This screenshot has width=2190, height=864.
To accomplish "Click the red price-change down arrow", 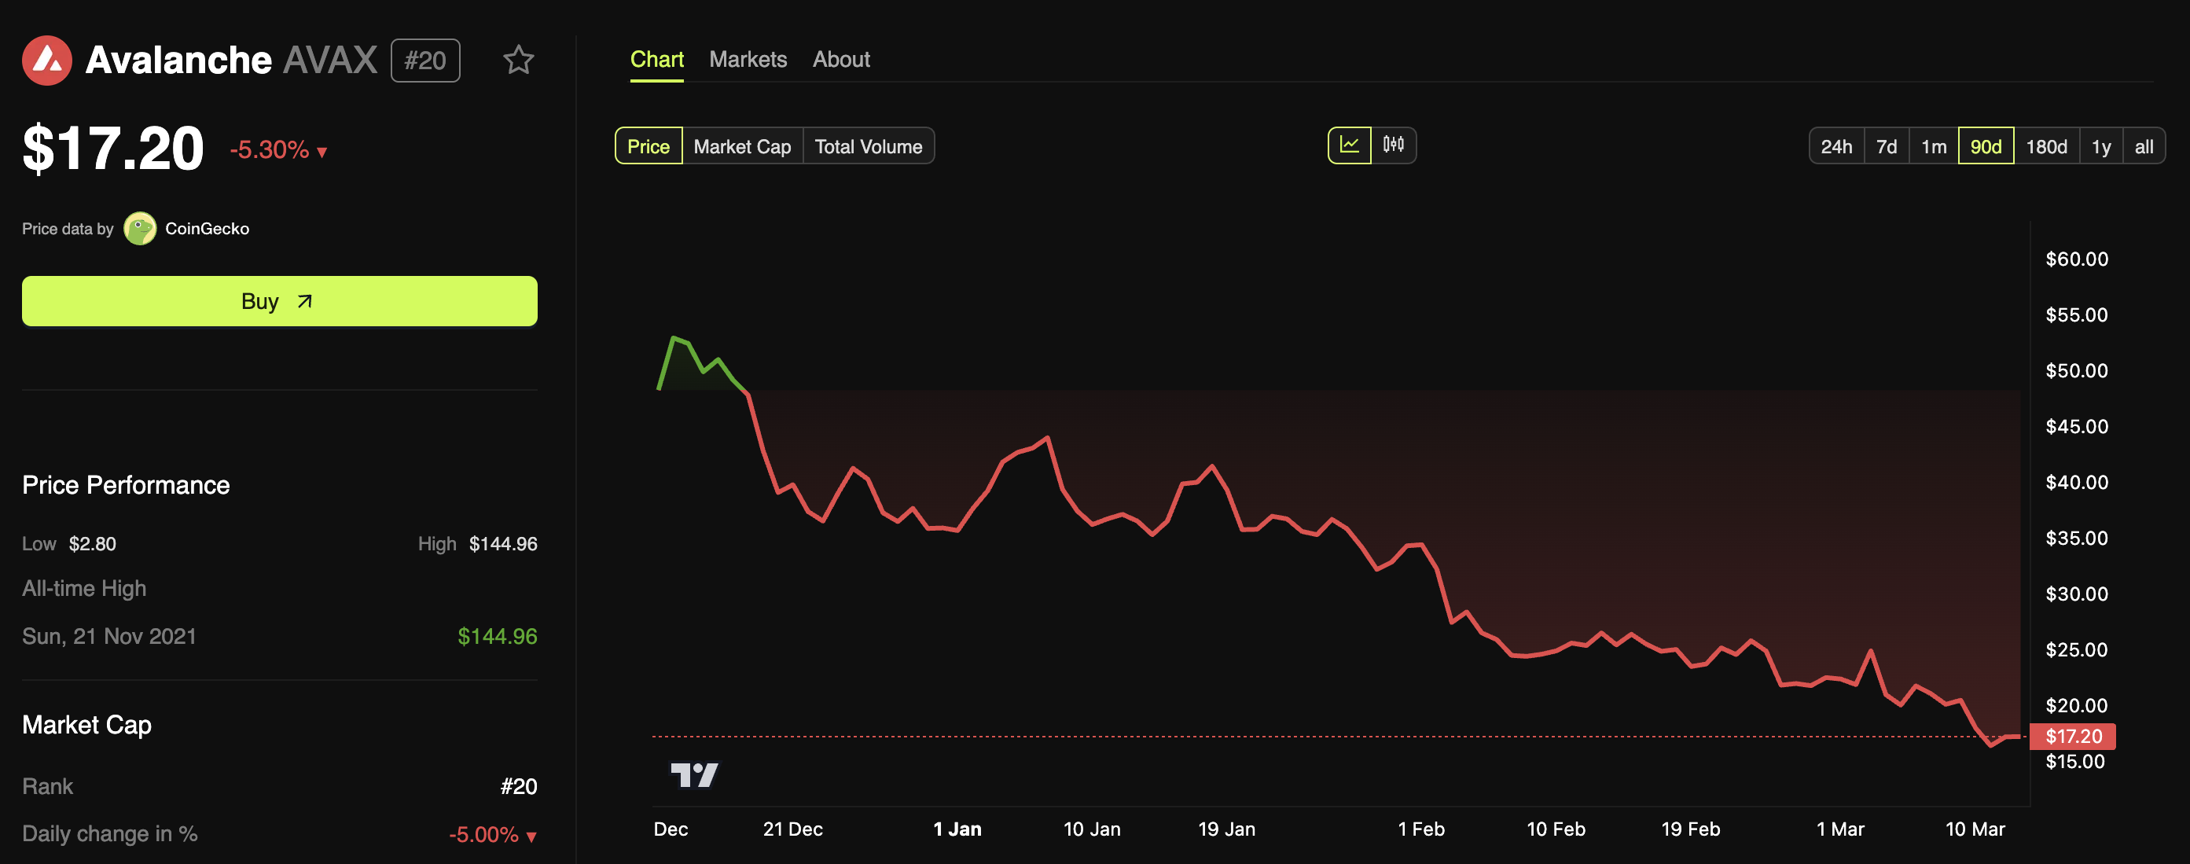I will point(322,153).
